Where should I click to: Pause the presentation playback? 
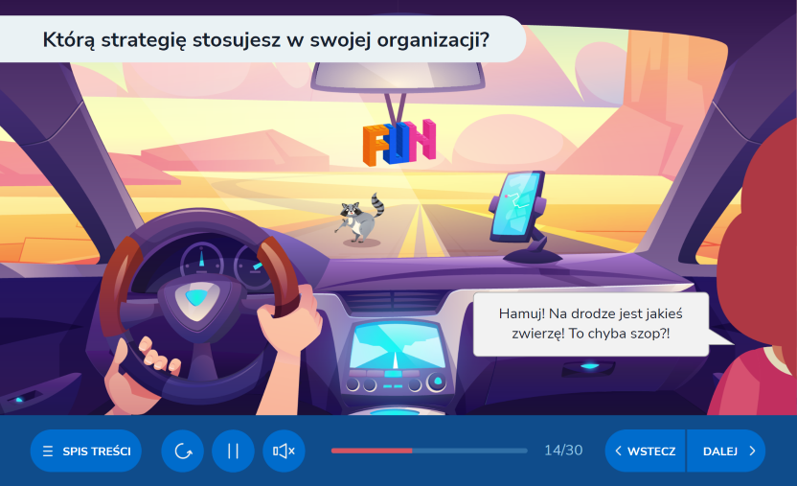(233, 451)
